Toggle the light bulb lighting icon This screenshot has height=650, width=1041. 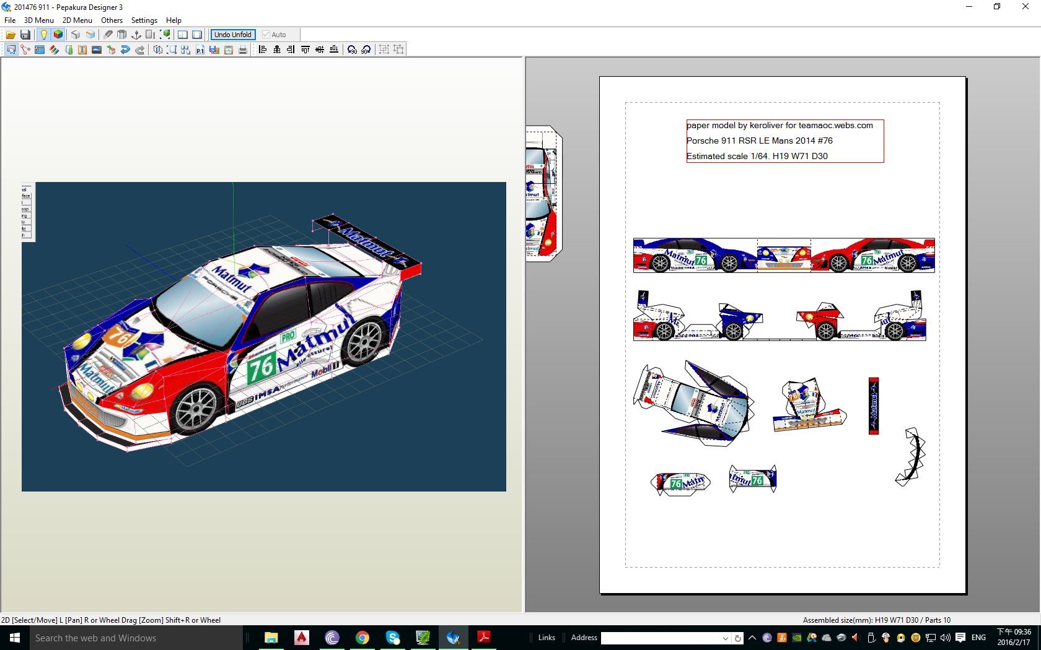tap(43, 35)
